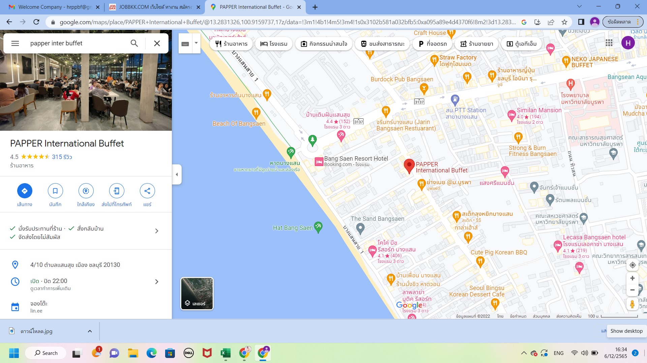Image resolution: width=647 pixels, height=363 pixels.
Task: Select the NEKO JAPANESE BUFFET marker
Action: [x=566, y=62]
